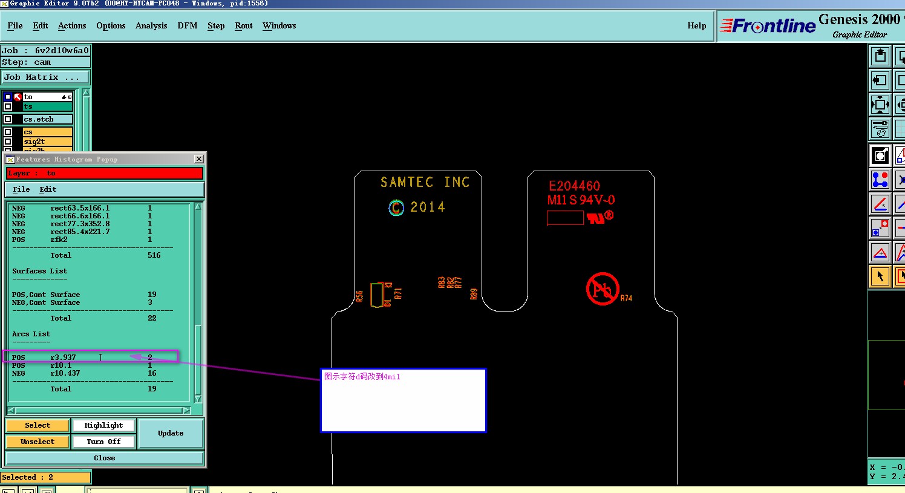Open the main Edit menu

tap(41, 25)
